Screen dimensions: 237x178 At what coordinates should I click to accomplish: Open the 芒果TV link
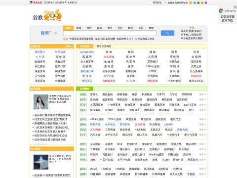coord(160,94)
